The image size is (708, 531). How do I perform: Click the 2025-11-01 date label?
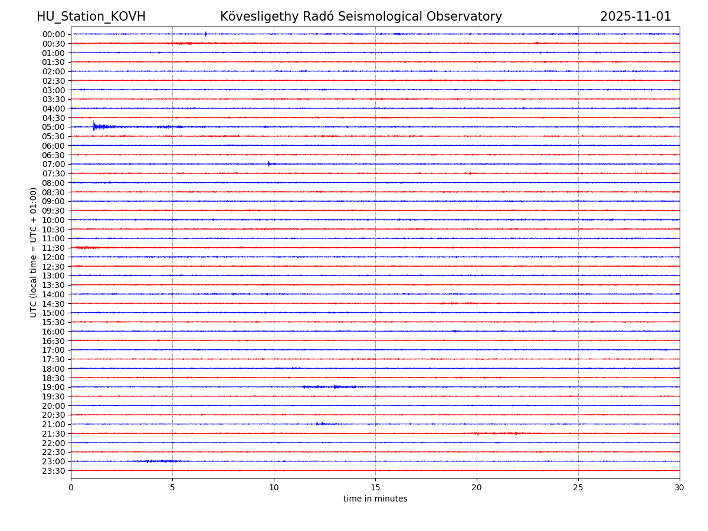pos(635,17)
